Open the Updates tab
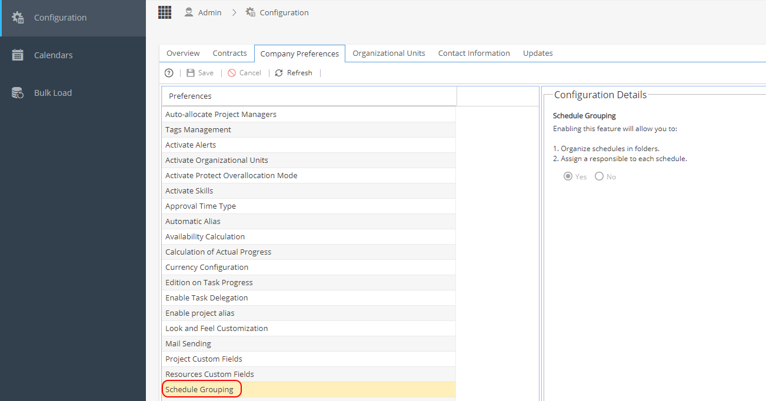Viewport: 766px width, 401px height. click(x=538, y=53)
